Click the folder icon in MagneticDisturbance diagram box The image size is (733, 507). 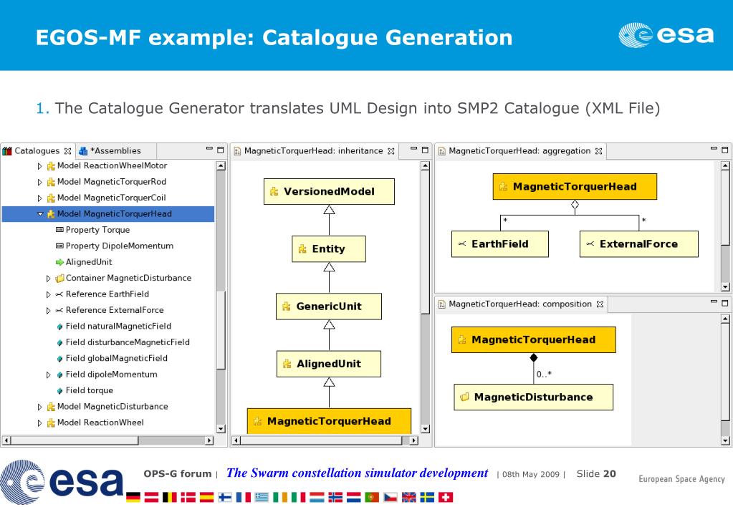click(x=465, y=397)
